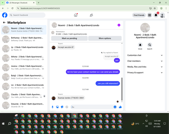This screenshot has height=134, width=169.
Task: Click the chat scrollbar thumb
Action: (122, 89)
